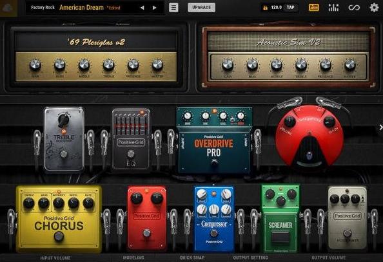The image size is (383, 262).
Task: Open QUICK SNAP section
Action: 192,257
